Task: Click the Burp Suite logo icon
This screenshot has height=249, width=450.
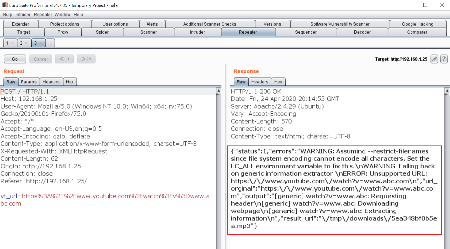Action: (x=5, y=5)
